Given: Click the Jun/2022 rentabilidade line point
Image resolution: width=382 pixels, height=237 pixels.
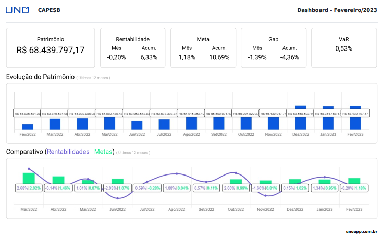Looking at the screenshot, I should (x=118, y=198).
